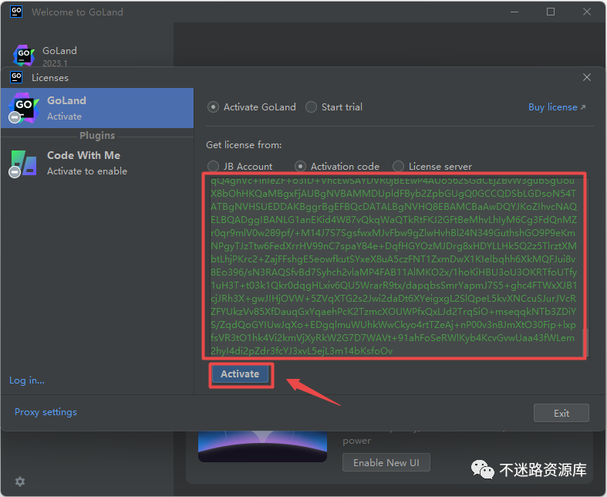Select the Activate GoLand radio button
This screenshot has width=607, height=497.
point(213,107)
